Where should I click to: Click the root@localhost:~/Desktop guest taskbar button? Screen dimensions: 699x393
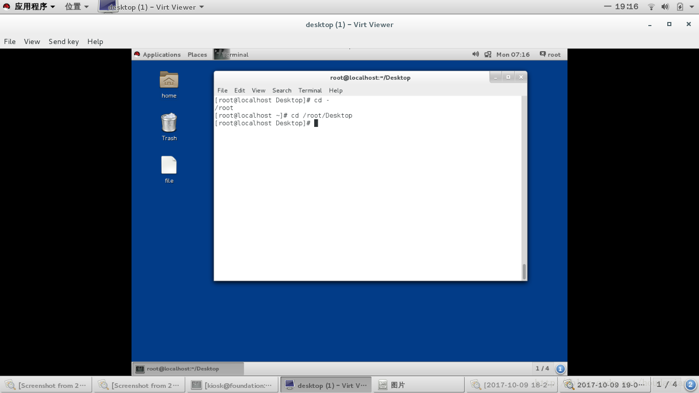pyautogui.click(x=188, y=368)
